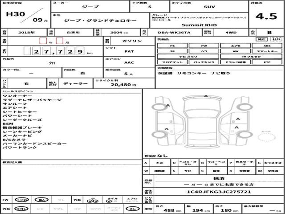The width and height of the screenshot is (285, 214).
Task: Click the サンルーフ sales point line
Action: pyautogui.click(x=15, y=104)
